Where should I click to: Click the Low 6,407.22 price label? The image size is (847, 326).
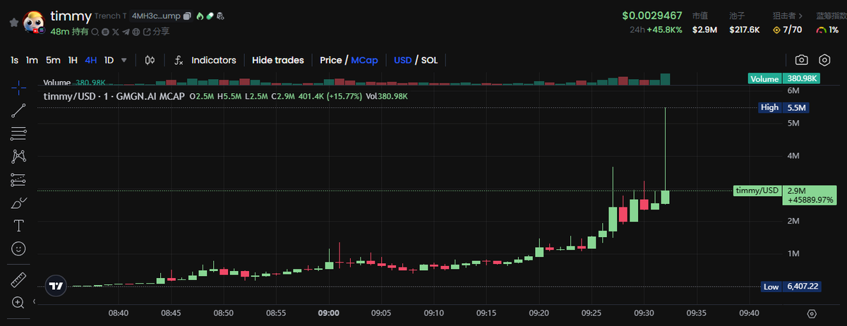click(792, 286)
